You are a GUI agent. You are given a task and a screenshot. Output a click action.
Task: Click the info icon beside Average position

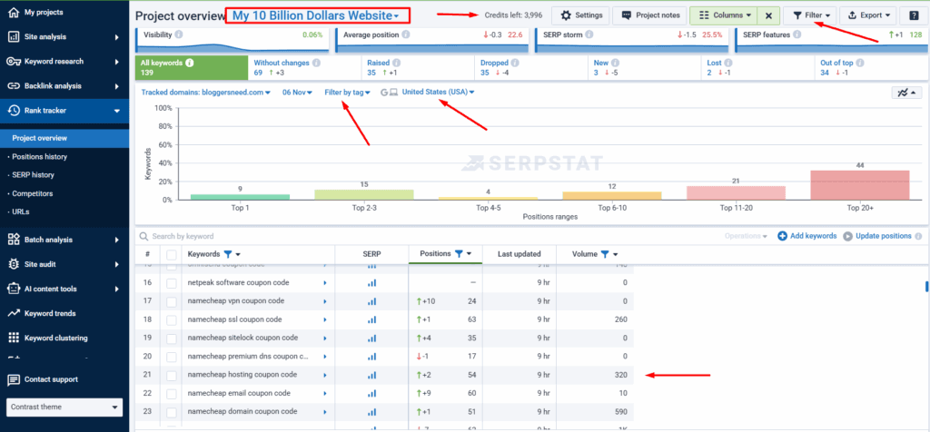click(405, 35)
